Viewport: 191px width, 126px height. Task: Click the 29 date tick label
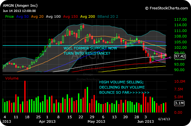click(x=92, y=117)
